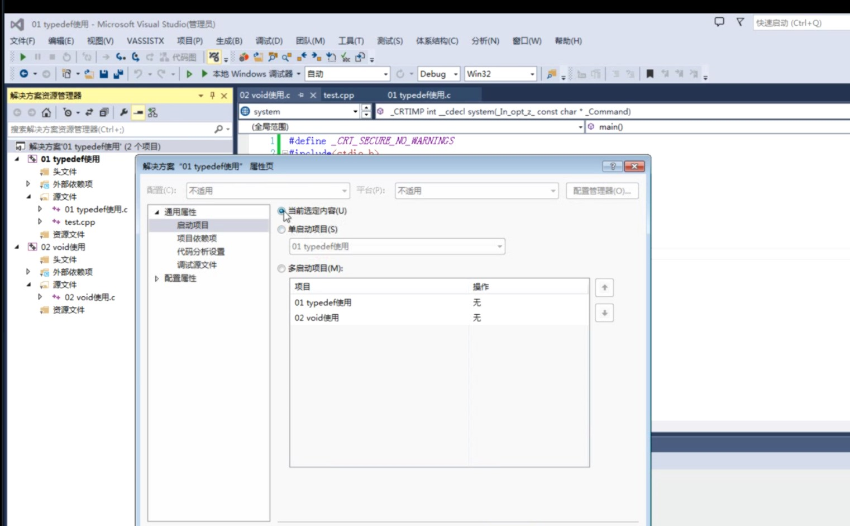This screenshot has width=850, height=526.
Task: Click the Find in Files icon
Action: [551, 74]
